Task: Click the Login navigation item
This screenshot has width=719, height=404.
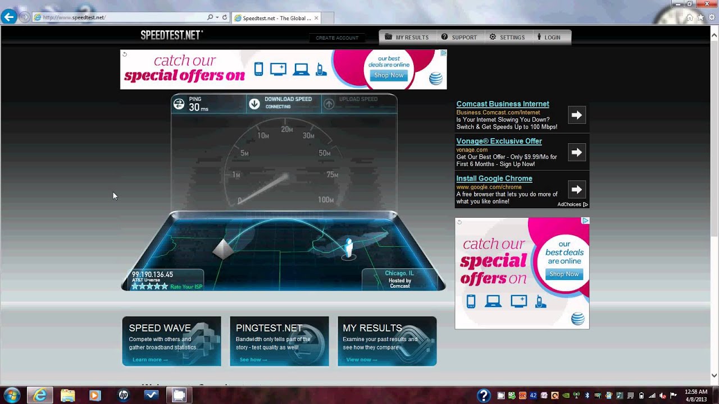Action: (549, 37)
